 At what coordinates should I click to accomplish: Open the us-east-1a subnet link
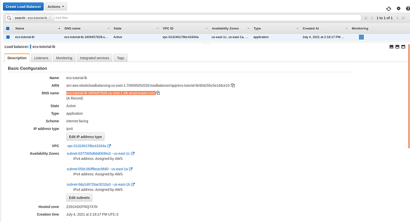coord(97,169)
